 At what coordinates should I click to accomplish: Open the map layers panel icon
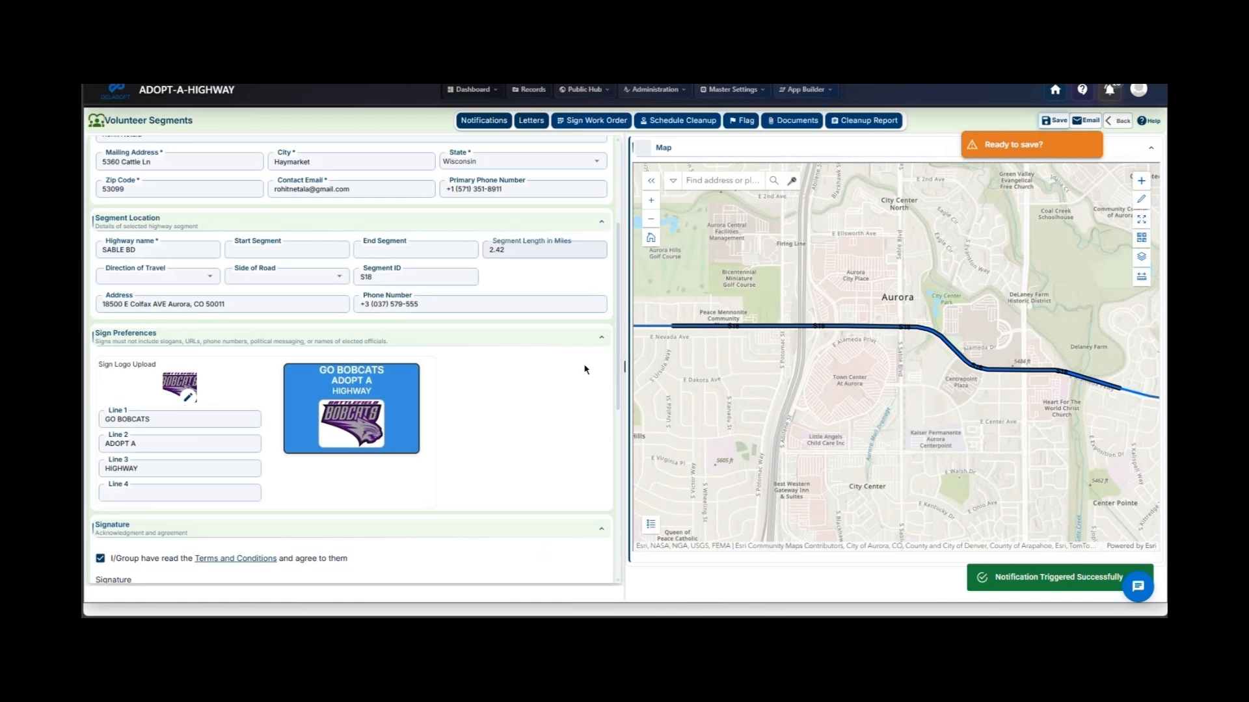pyautogui.click(x=1141, y=257)
